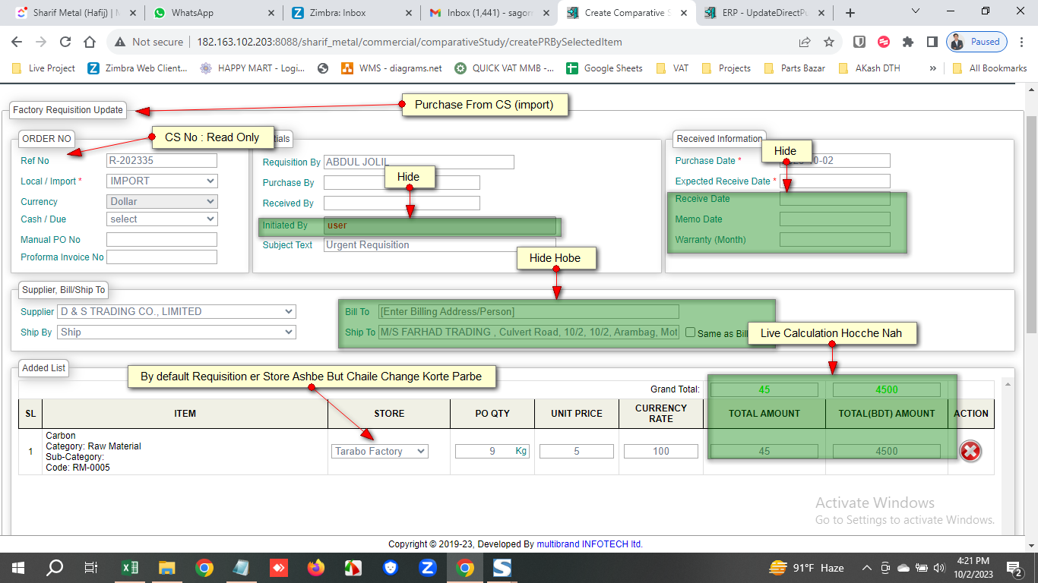Switch to the WhatsApp browser tab
Screen dimensions: 1038x583
pos(213,13)
